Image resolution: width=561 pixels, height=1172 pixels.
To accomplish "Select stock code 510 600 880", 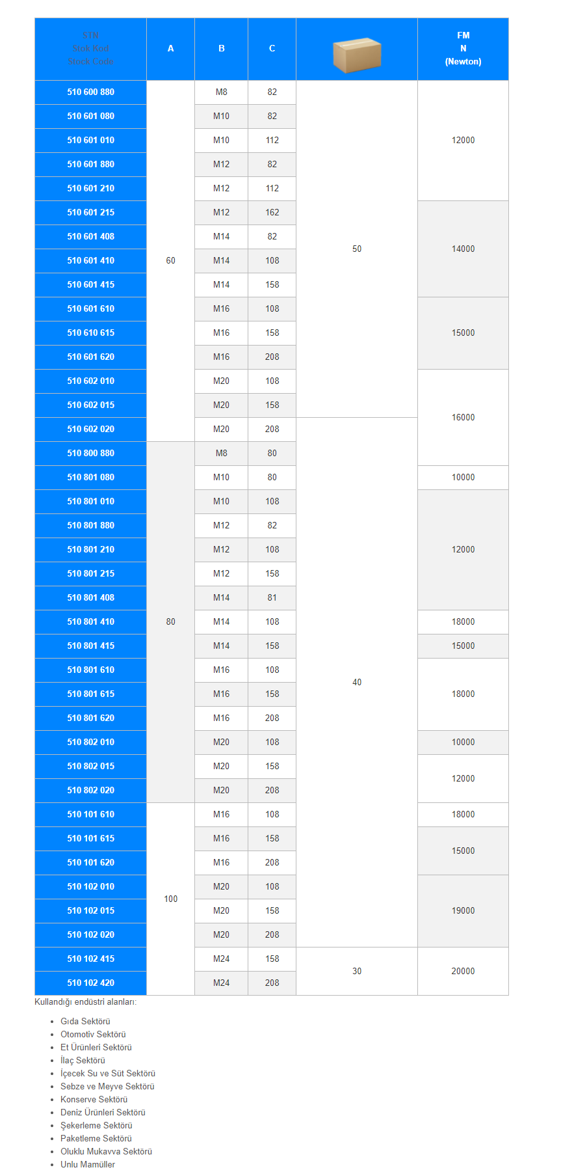I will point(90,92).
